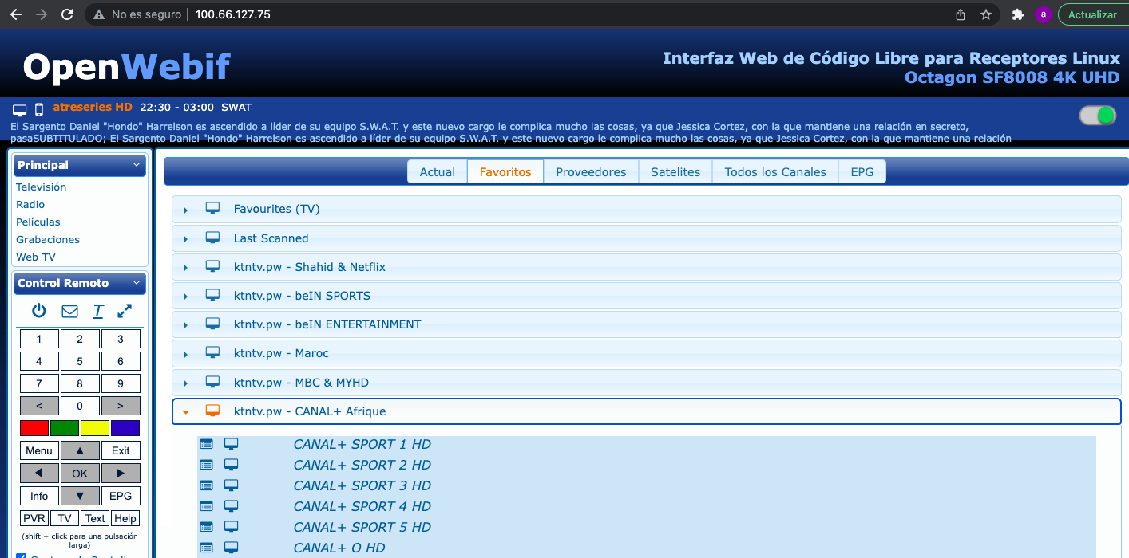Click the power icon in Control Remoto
Screen dimensions: 1129x558
39,311
